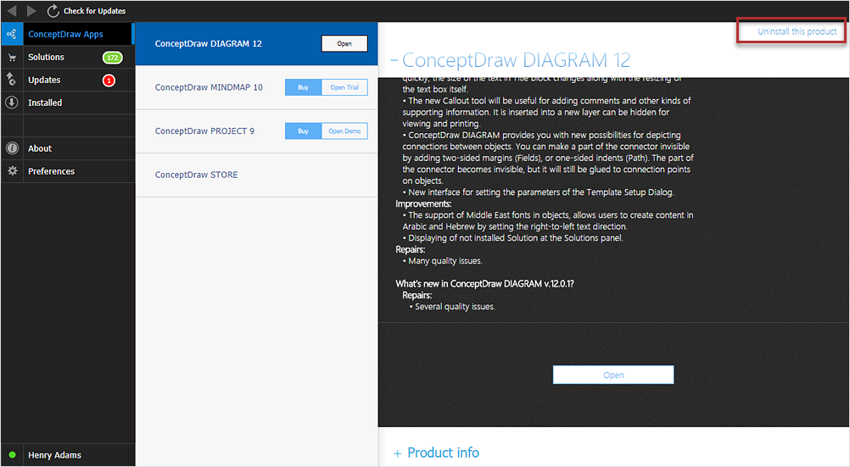Click the "Improvements:" heading text

[x=423, y=204]
